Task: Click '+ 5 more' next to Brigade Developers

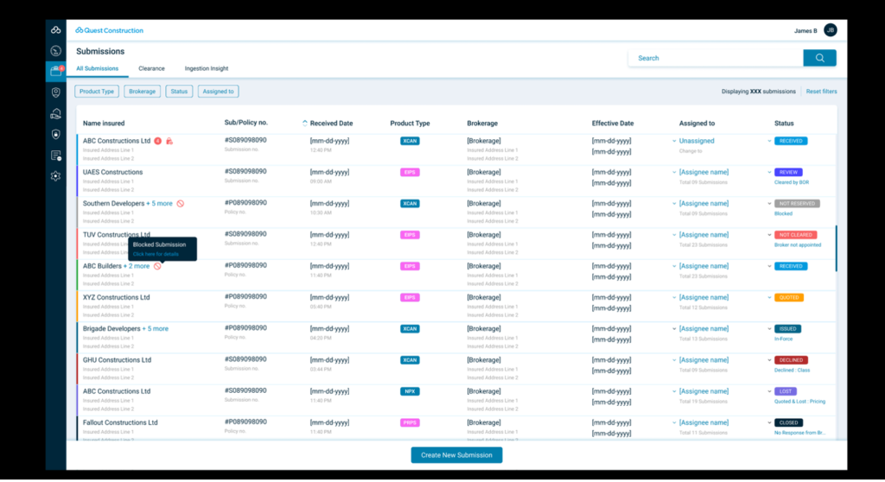Action: [156, 329]
